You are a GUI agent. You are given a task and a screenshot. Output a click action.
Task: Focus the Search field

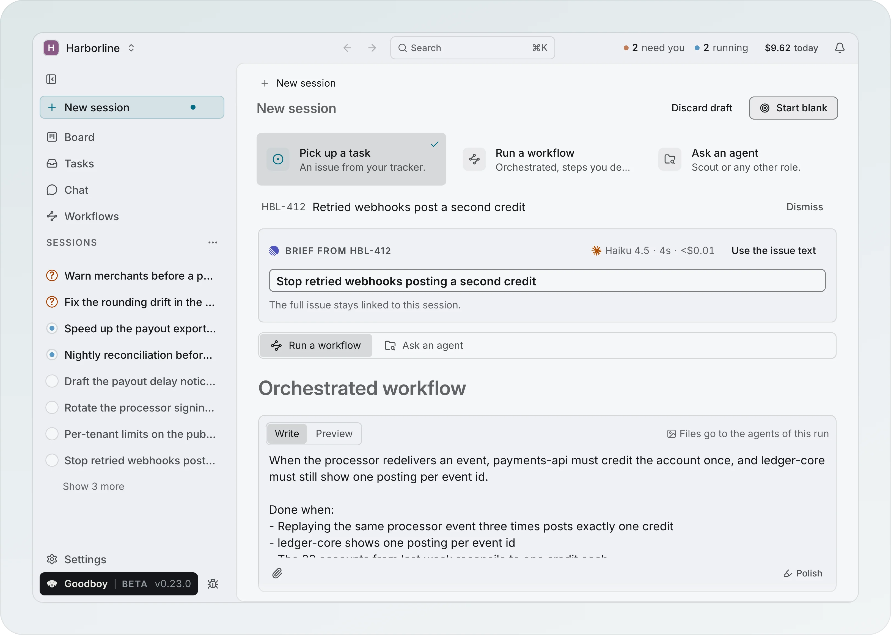(472, 48)
